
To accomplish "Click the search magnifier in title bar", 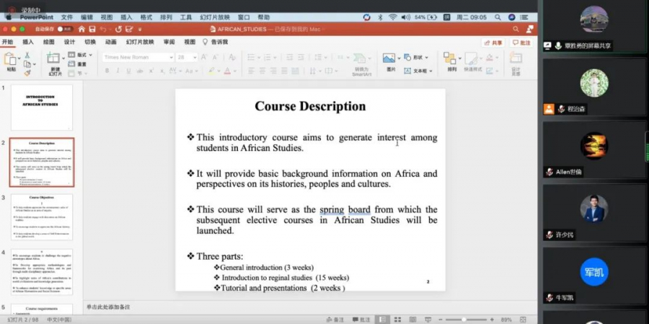I will (516, 29).
